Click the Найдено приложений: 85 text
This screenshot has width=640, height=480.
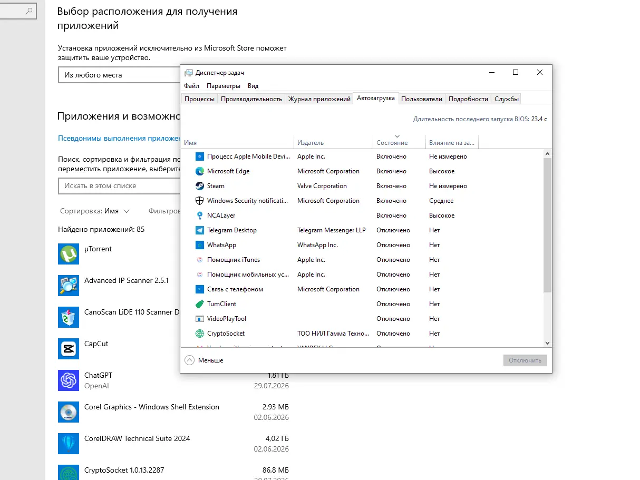point(101,230)
